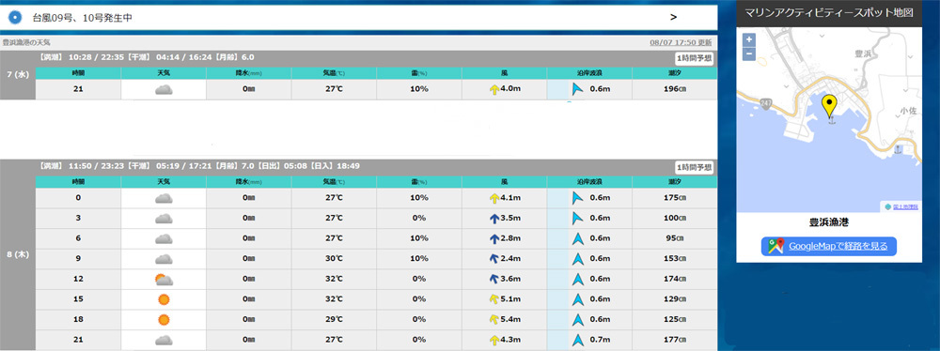Click the blue wind arrow next to 3.5m
Screen dimensions: 940x351
(x=494, y=219)
